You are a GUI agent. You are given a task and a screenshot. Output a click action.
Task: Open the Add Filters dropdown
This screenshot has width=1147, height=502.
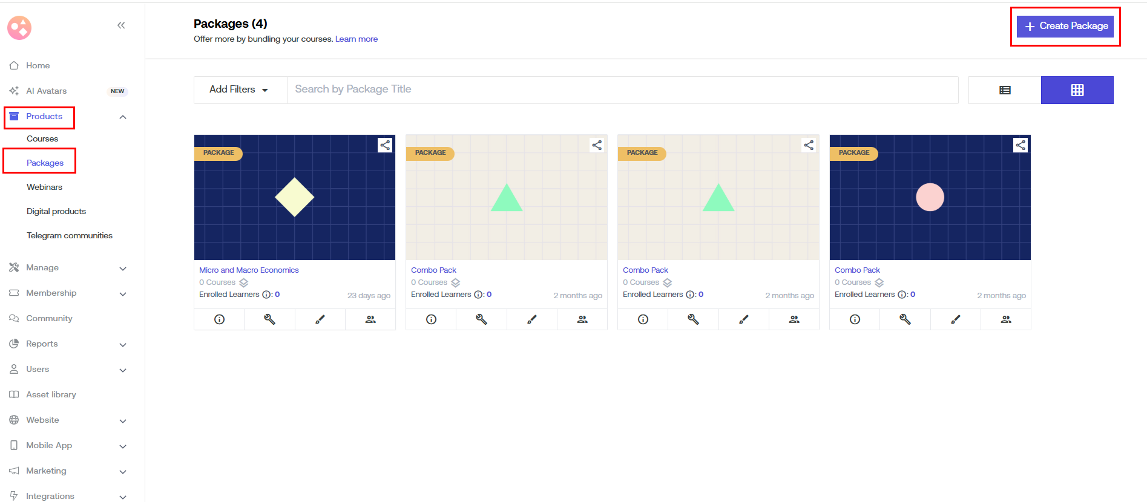[x=240, y=90]
